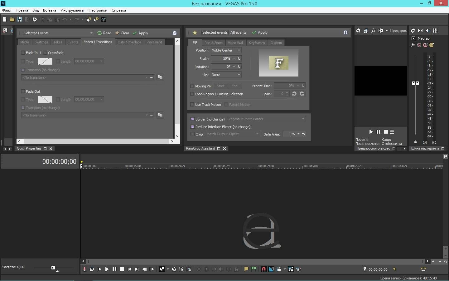Click Read button in Quick Properties
The image size is (449, 281).
pos(104,33)
